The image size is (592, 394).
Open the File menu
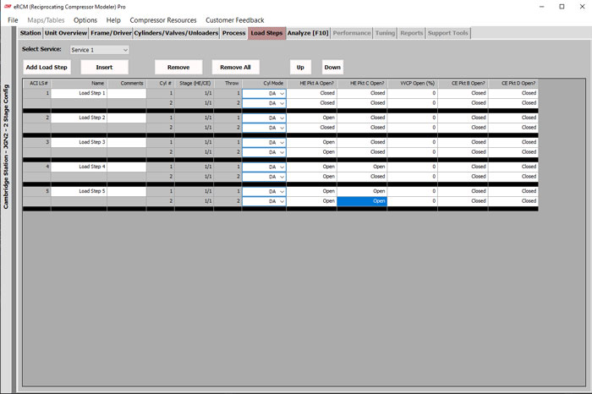click(13, 20)
